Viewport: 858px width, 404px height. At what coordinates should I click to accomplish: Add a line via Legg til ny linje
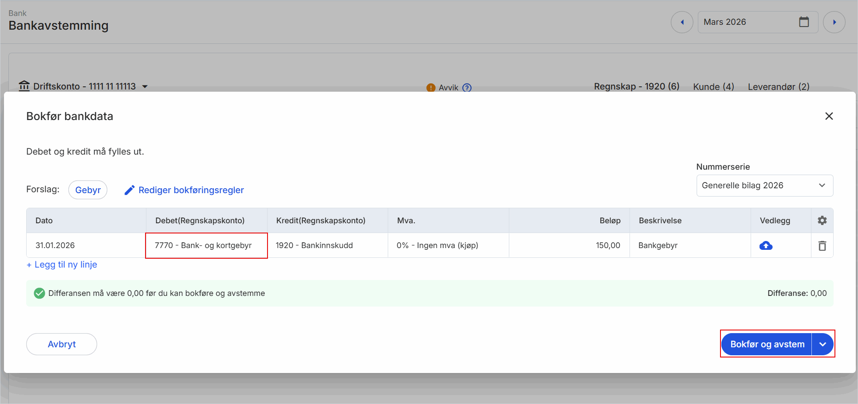(62, 264)
